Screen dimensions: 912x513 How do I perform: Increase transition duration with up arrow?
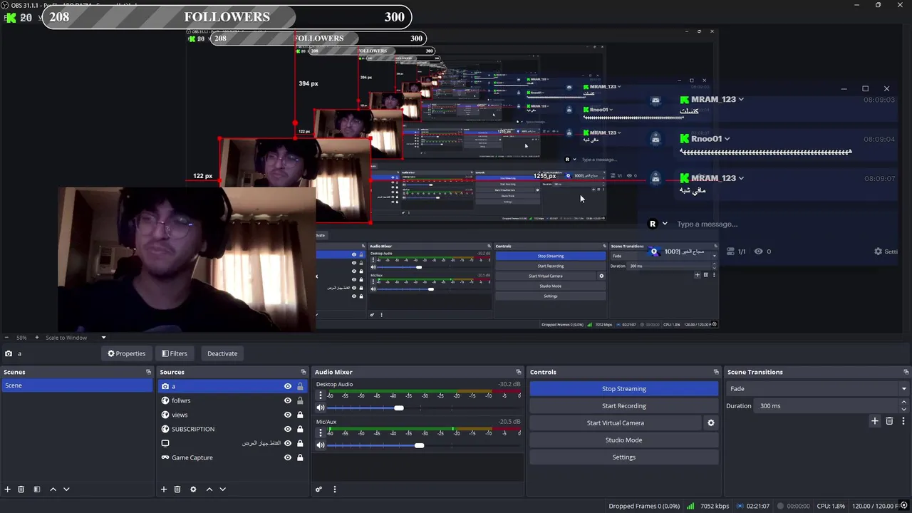(904, 403)
